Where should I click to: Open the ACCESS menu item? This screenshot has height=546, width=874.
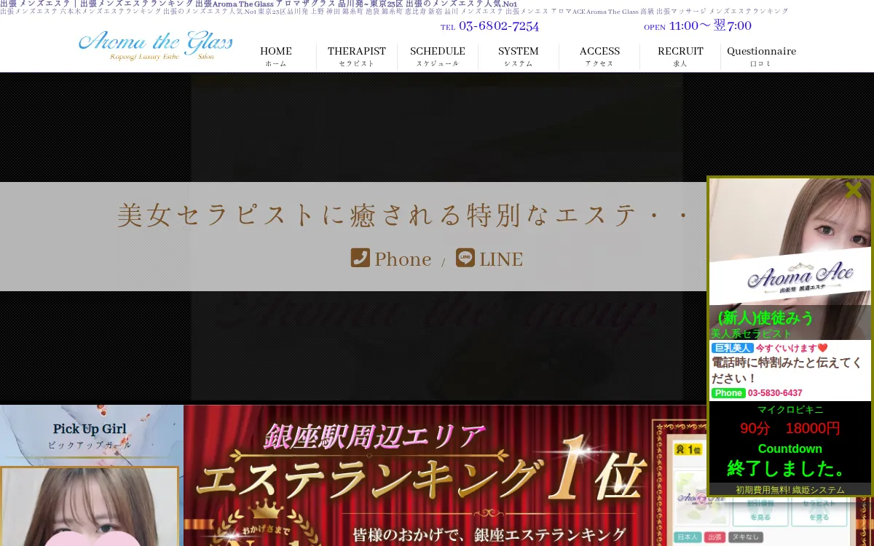(599, 57)
